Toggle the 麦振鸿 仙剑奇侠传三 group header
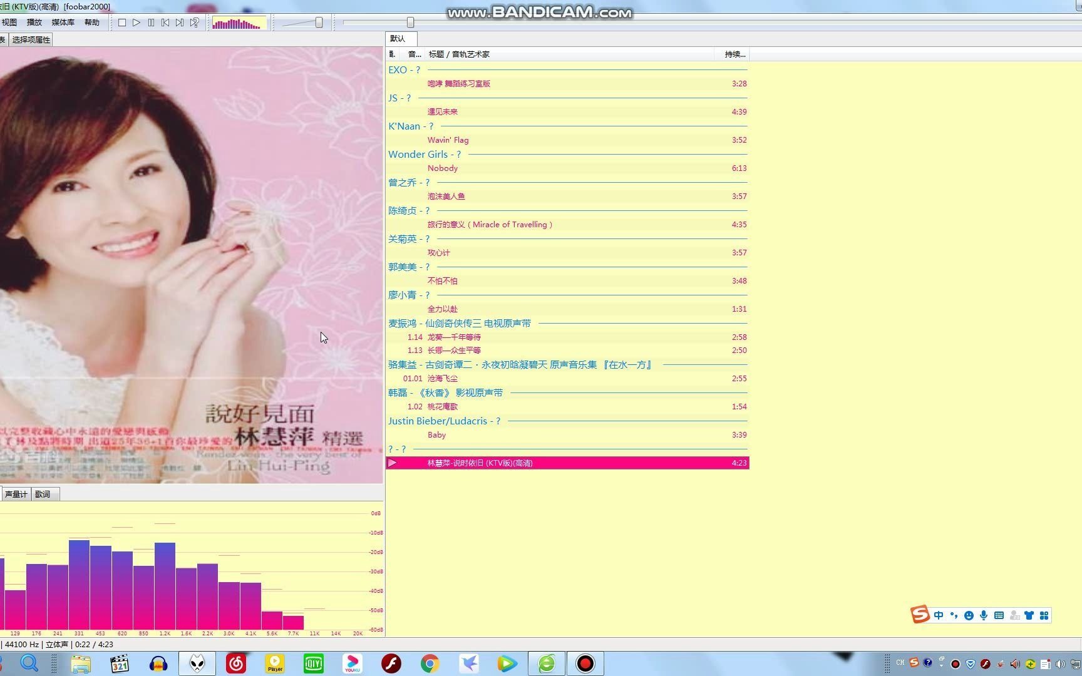 (567, 324)
